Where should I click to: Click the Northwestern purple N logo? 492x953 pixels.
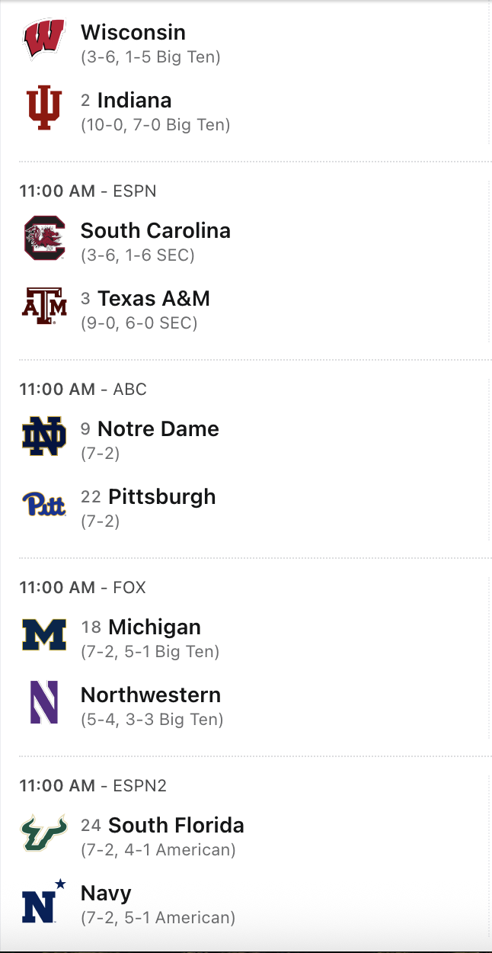44,702
